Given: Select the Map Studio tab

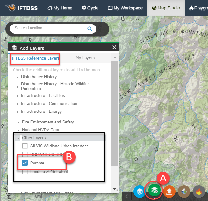Looking at the screenshot, I should [x=166, y=8].
